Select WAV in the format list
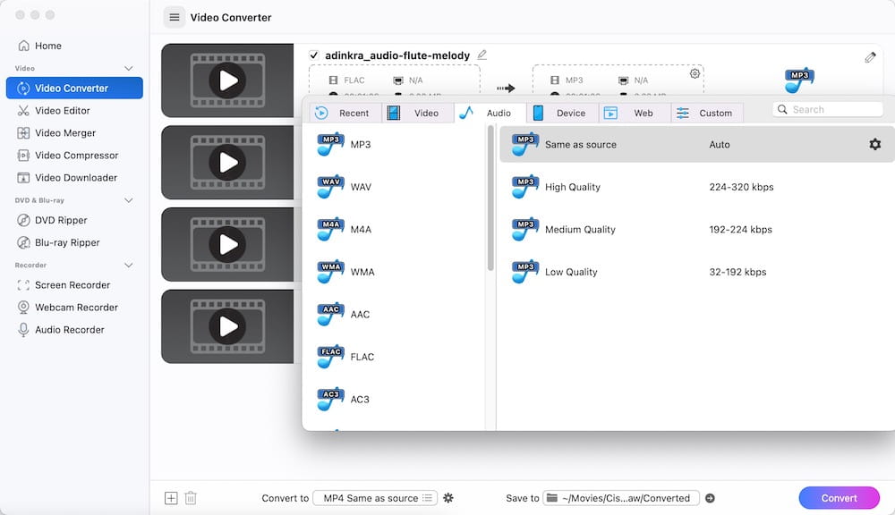Screen dimensions: 895x515 click(x=395, y=187)
